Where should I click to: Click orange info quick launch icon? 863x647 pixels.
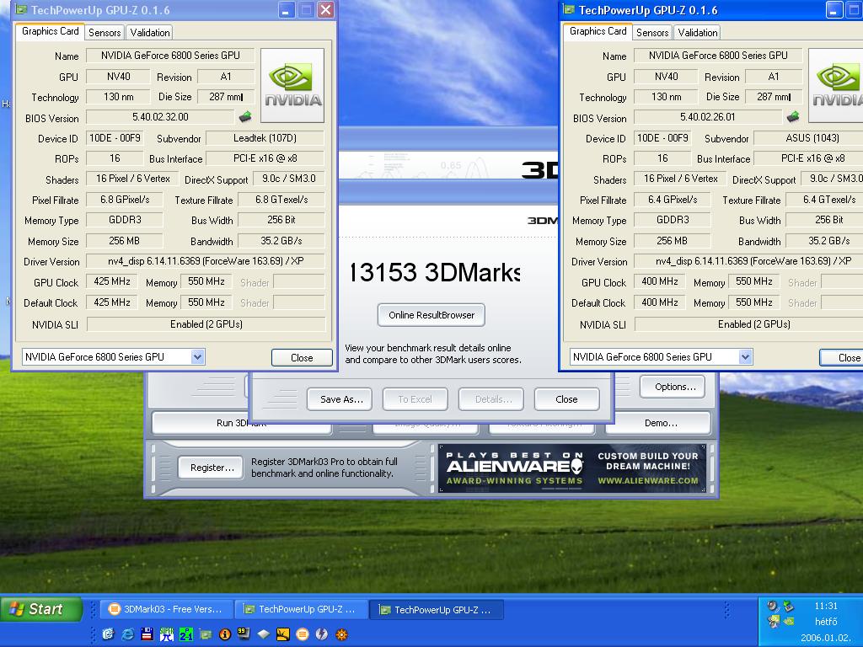click(224, 634)
